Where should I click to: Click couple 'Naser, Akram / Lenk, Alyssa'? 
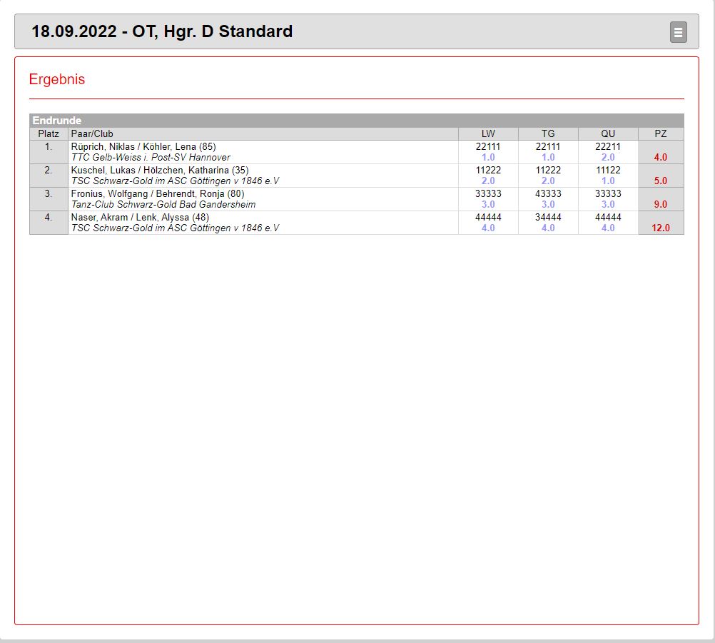point(140,218)
